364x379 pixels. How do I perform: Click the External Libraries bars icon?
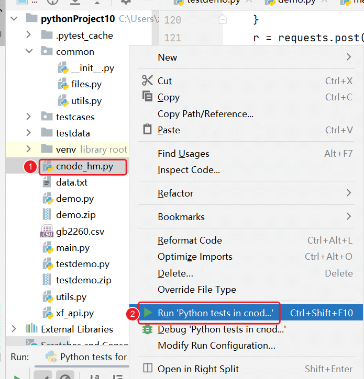coord(31,328)
